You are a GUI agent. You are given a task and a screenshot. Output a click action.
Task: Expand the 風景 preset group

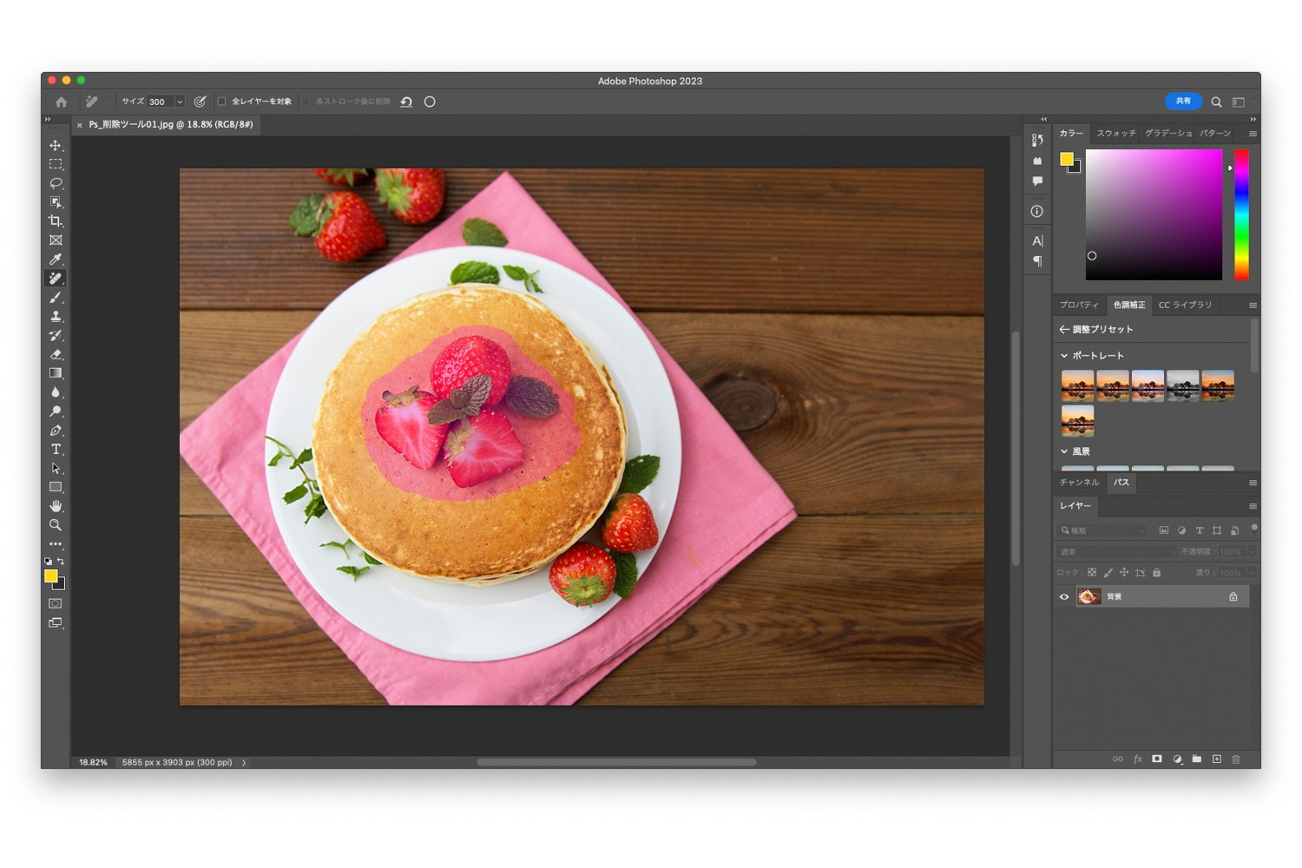(x=1064, y=451)
